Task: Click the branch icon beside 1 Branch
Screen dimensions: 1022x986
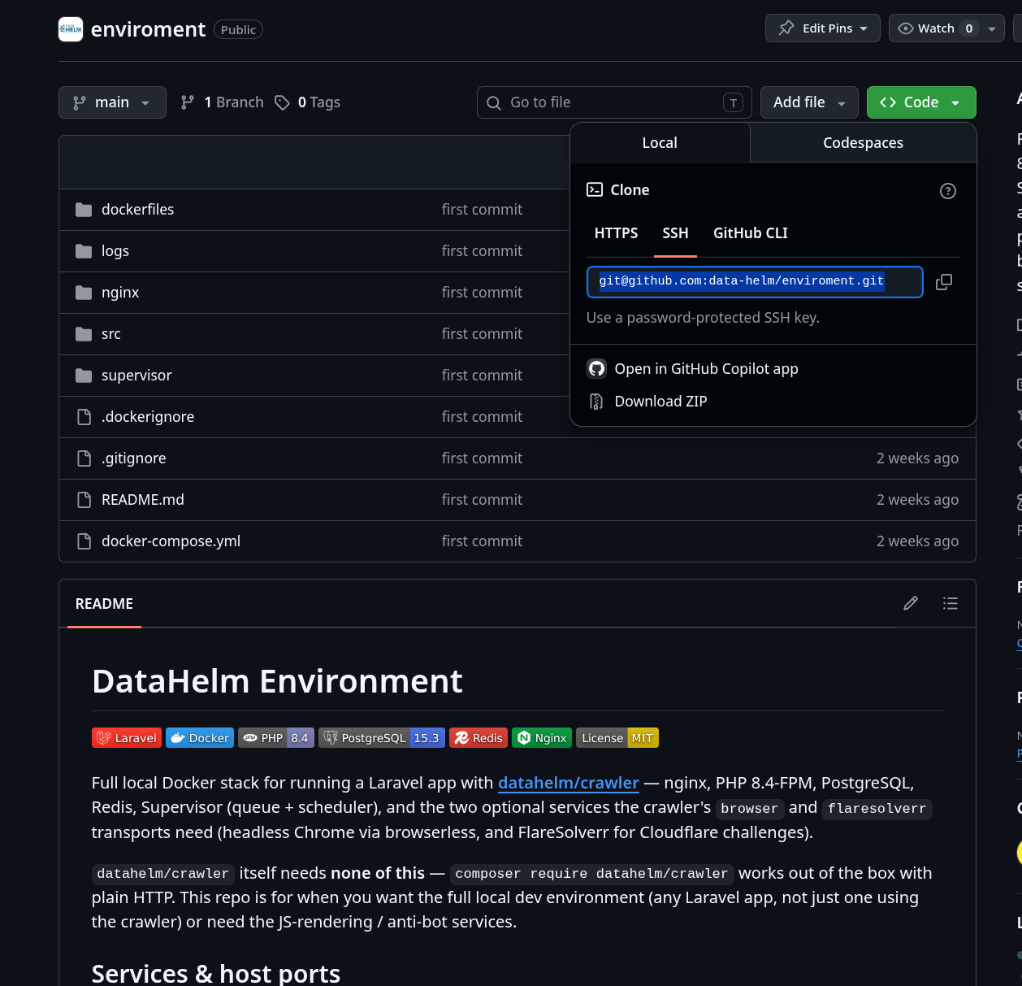Action: (x=188, y=102)
